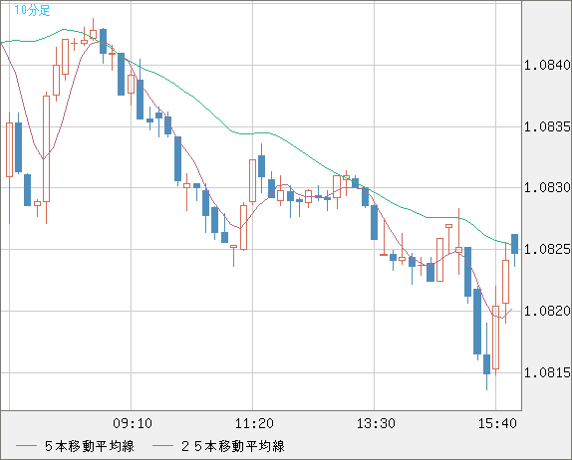Click the 11:20 time axis label
This screenshot has height=460, width=572.
click(254, 423)
